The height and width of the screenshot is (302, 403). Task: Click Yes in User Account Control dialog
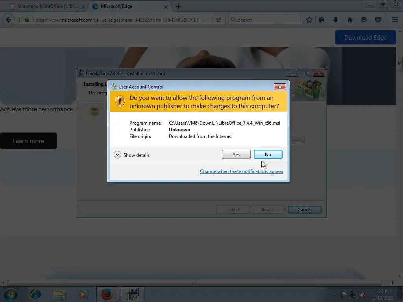click(x=236, y=154)
